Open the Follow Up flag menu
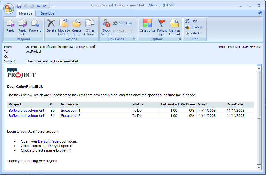Screen dimensions: 266x175 point(162,27)
